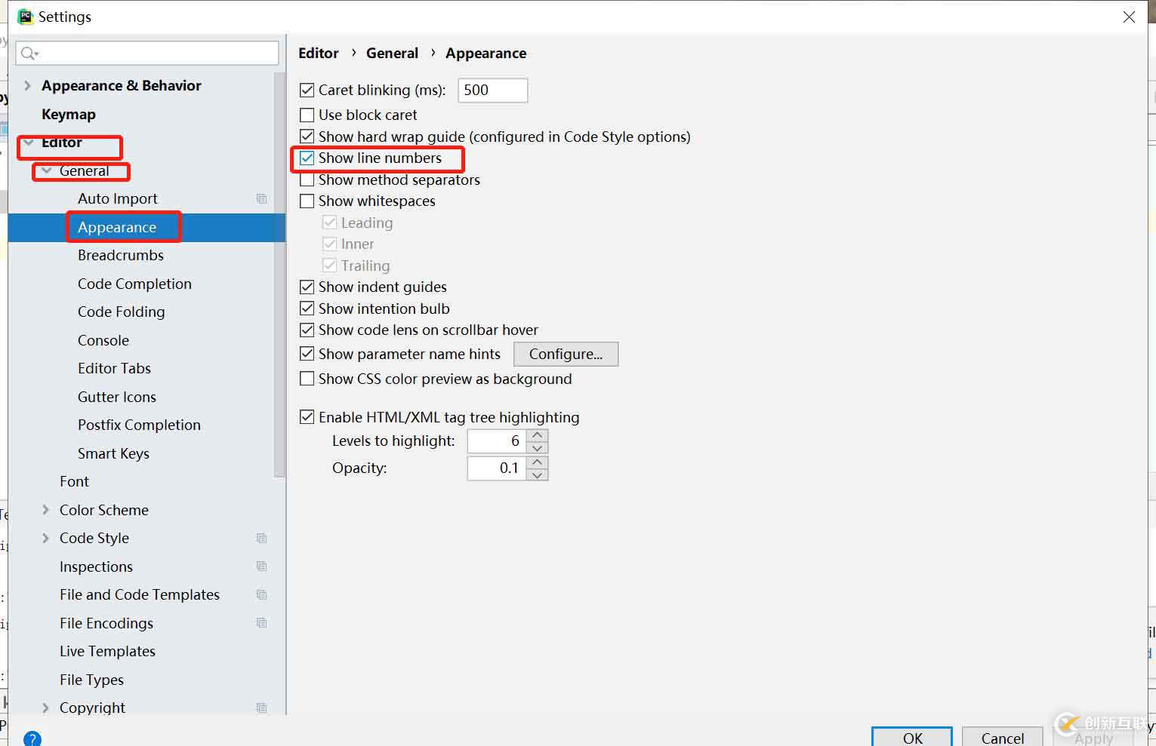Select Smart Keys settings

click(113, 453)
